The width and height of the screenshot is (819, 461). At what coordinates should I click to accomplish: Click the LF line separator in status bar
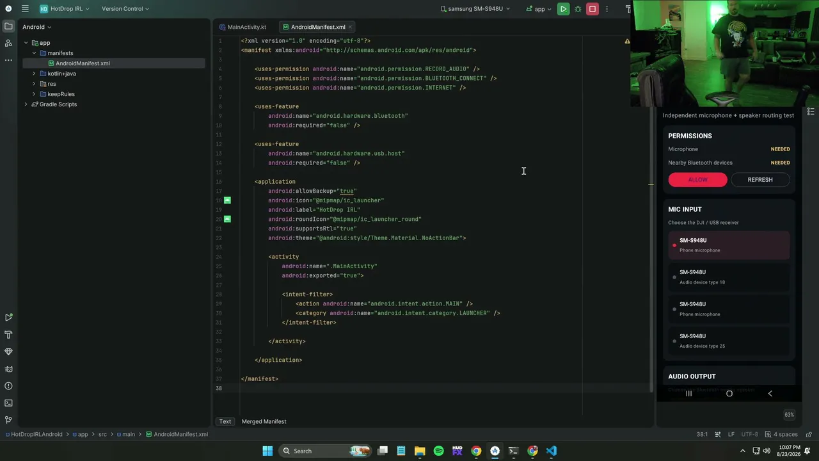(x=731, y=434)
